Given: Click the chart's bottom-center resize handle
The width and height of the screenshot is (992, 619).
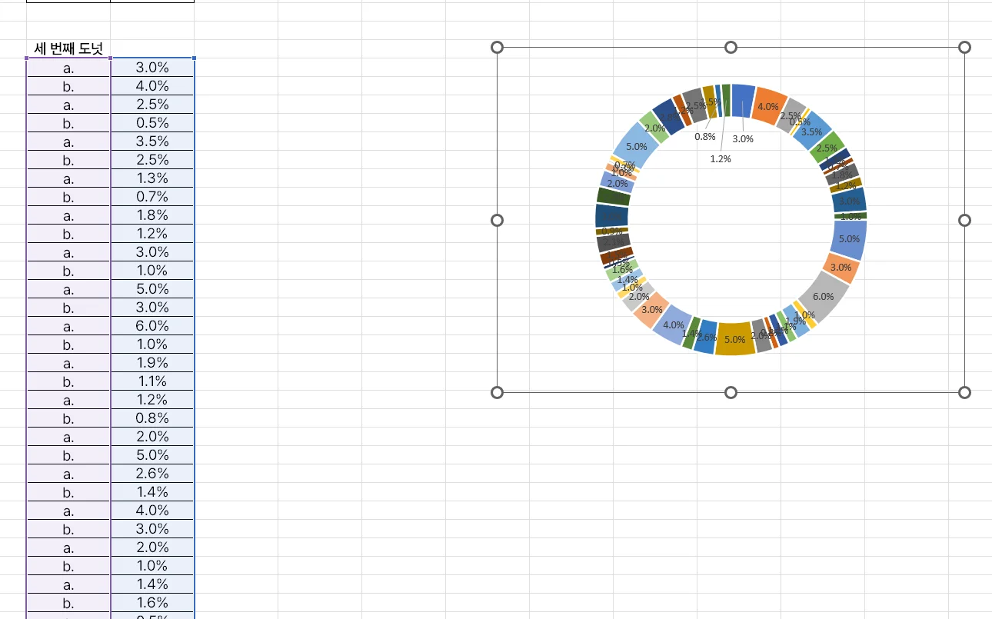Looking at the screenshot, I should click(731, 393).
